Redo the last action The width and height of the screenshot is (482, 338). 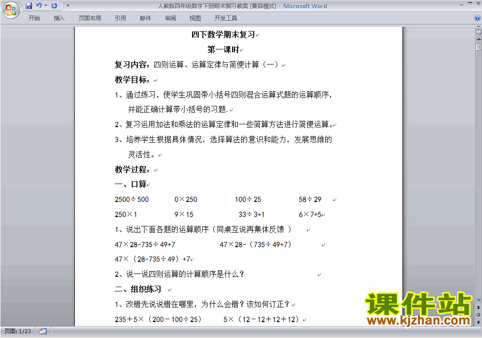click(55, 6)
